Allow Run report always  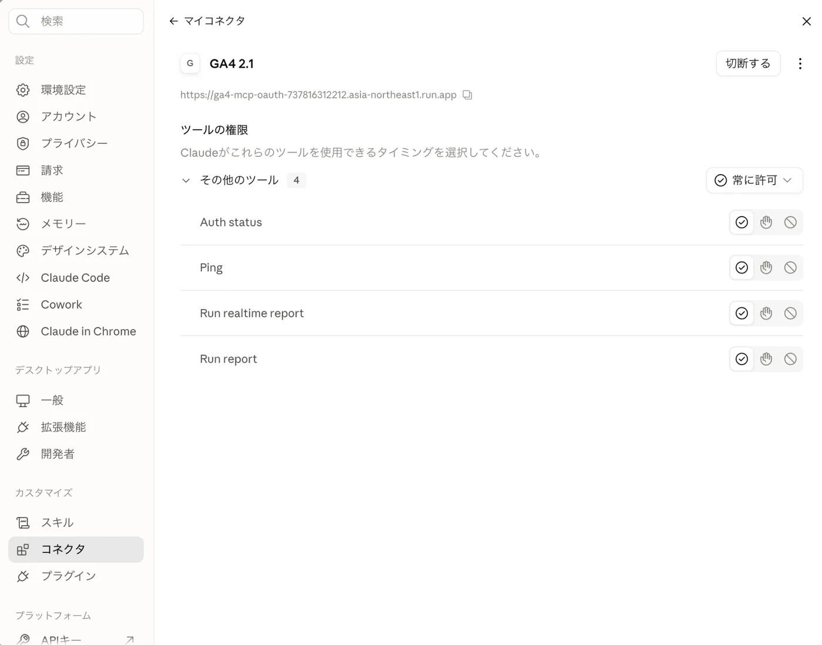pyautogui.click(x=742, y=359)
